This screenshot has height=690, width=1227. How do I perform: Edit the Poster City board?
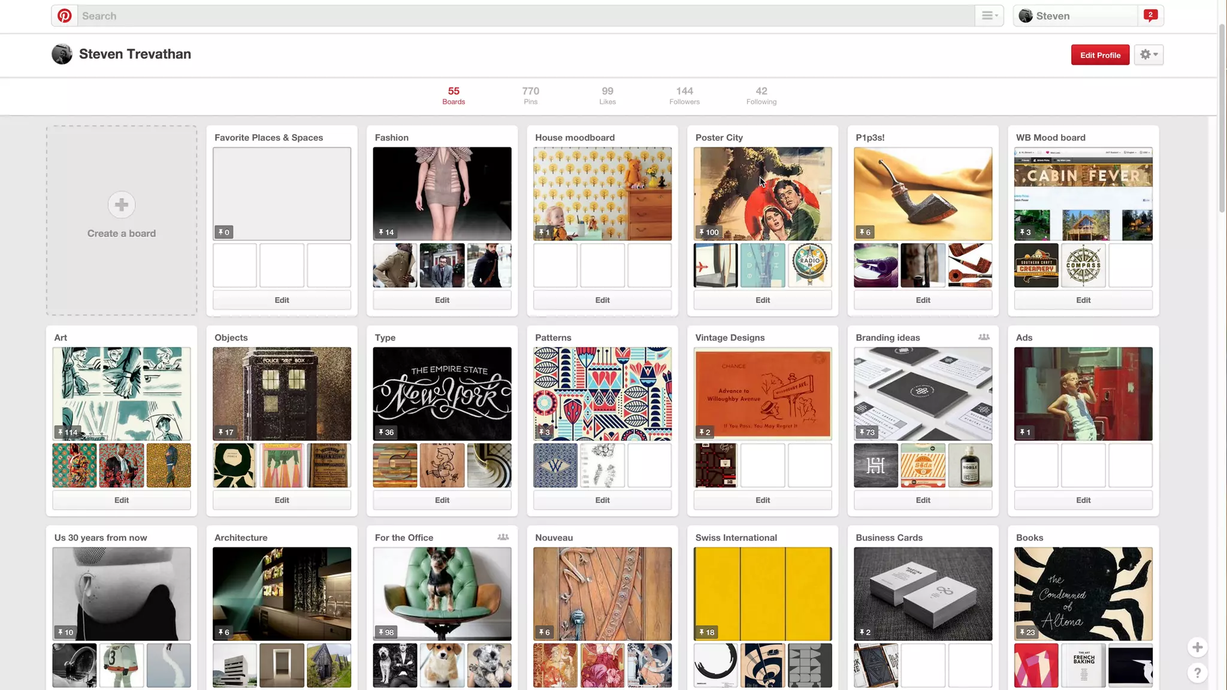[763, 300]
